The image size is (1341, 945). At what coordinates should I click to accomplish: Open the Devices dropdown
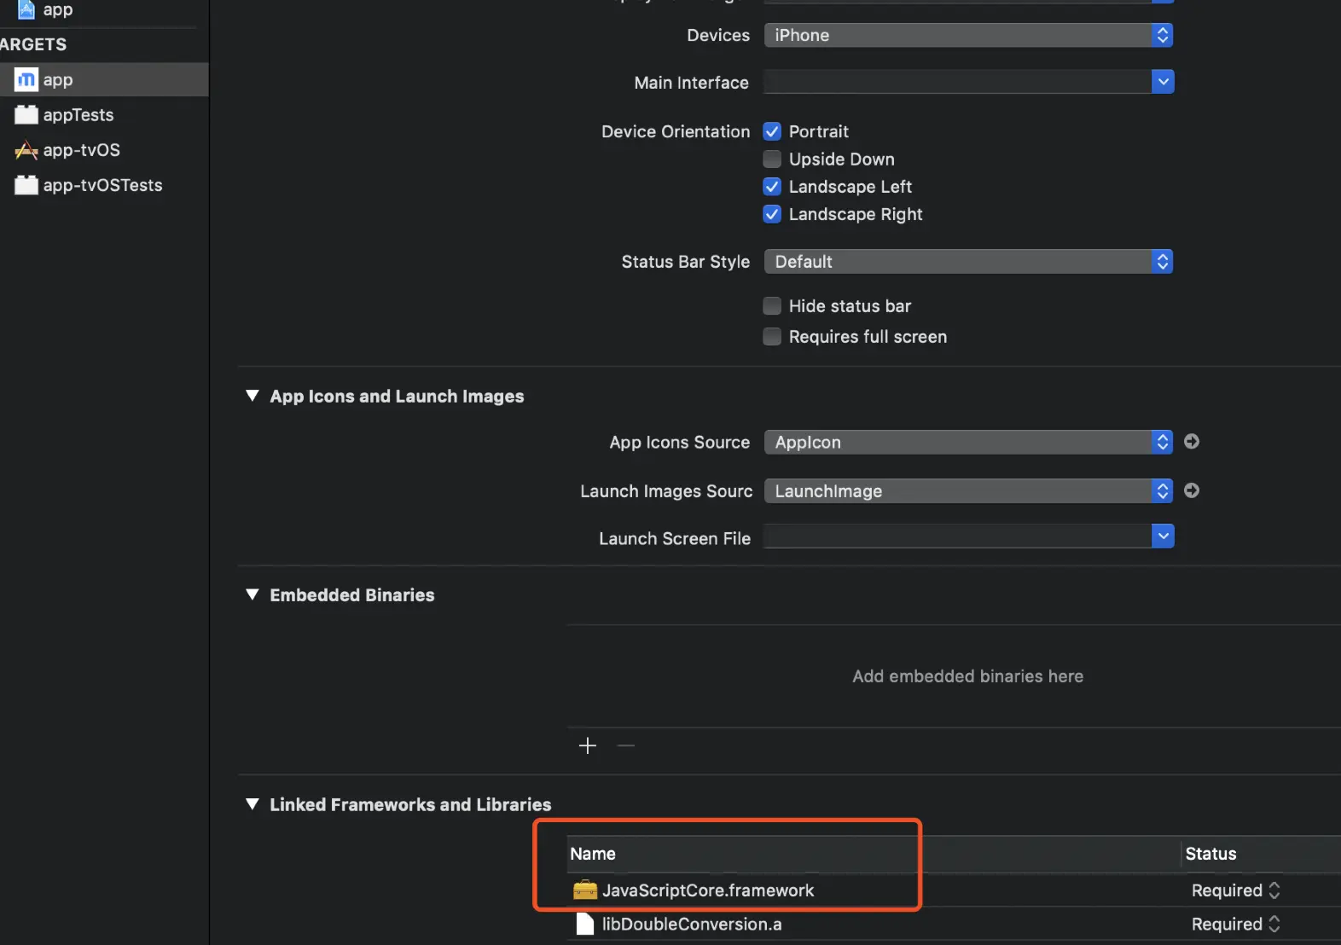point(968,35)
